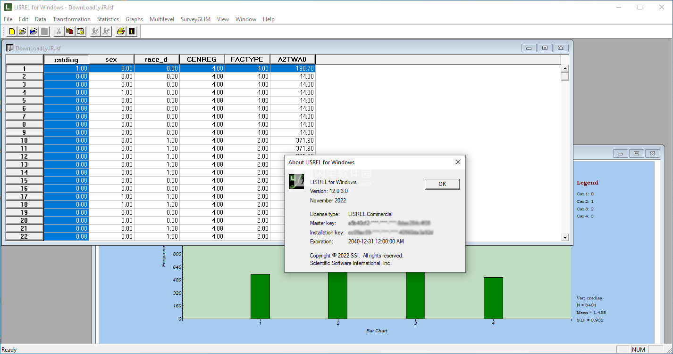Close the bar chart child window

click(652, 153)
